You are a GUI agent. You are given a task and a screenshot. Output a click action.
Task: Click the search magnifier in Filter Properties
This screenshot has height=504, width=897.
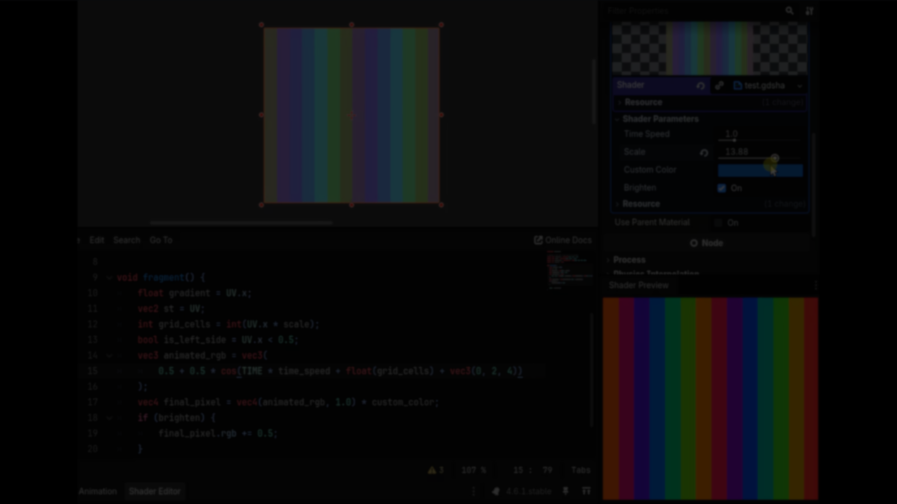pyautogui.click(x=789, y=10)
